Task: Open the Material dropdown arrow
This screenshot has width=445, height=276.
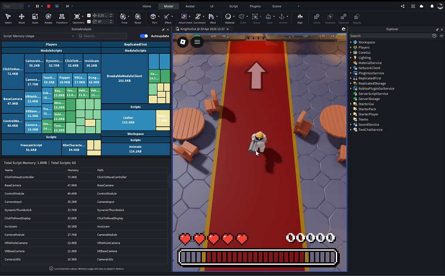Action: pos(234,16)
